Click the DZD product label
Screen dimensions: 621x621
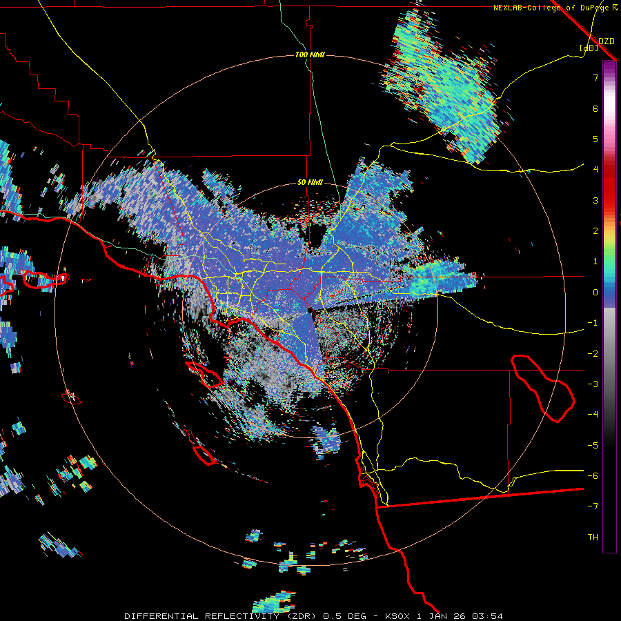(606, 41)
